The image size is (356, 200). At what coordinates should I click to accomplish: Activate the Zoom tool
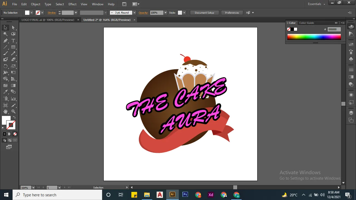click(x=13, y=111)
